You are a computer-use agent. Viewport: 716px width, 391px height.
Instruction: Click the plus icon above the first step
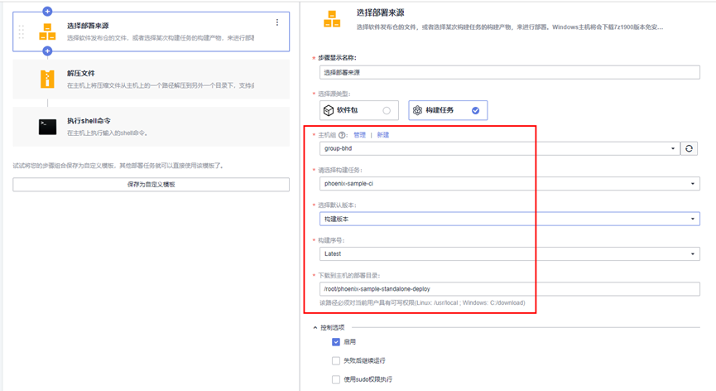click(47, 12)
